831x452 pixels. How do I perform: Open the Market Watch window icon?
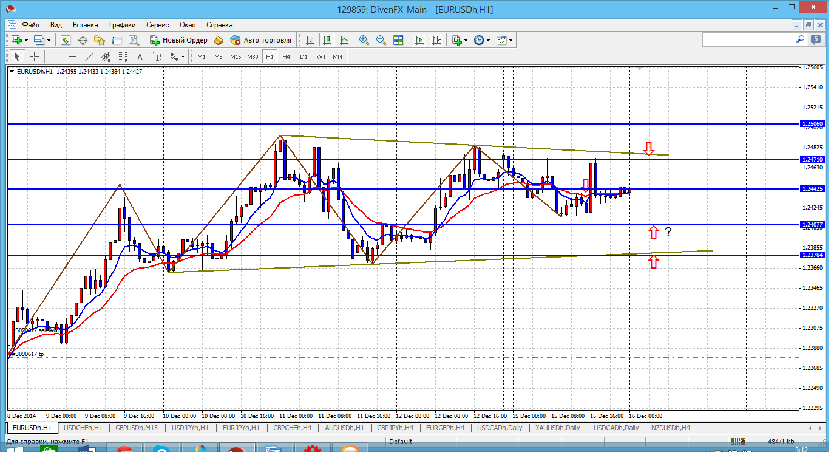(66, 40)
